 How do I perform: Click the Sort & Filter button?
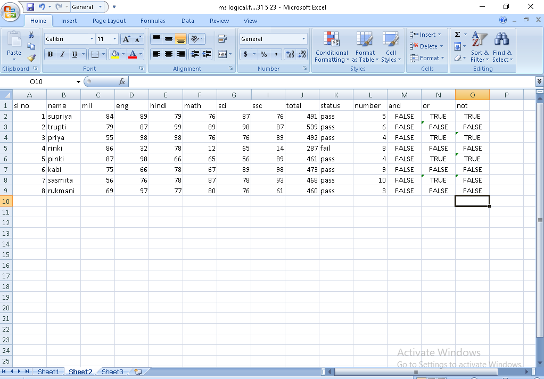pos(480,47)
